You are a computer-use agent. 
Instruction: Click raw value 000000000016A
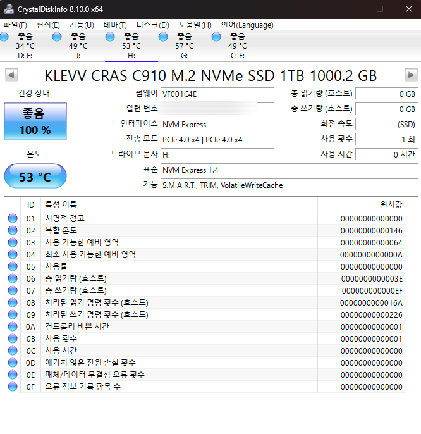tap(371, 303)
